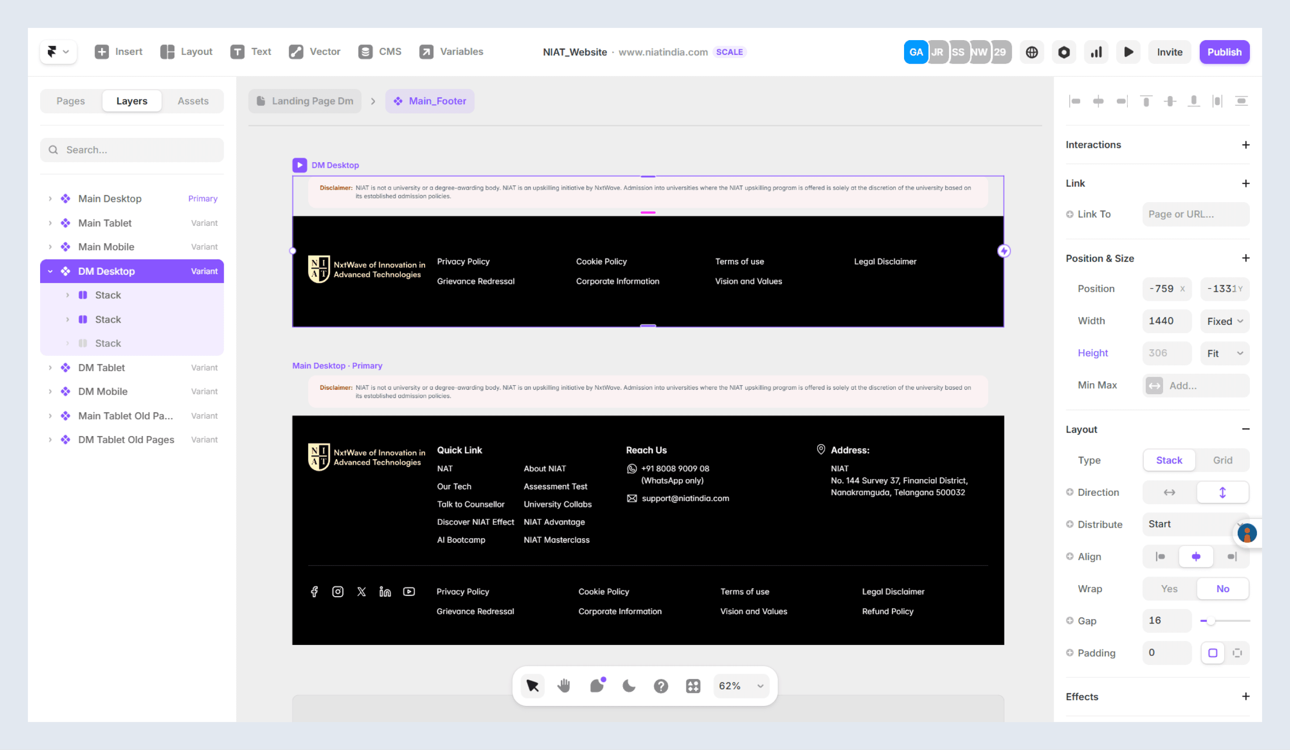Select the hand pan tool

564,685
